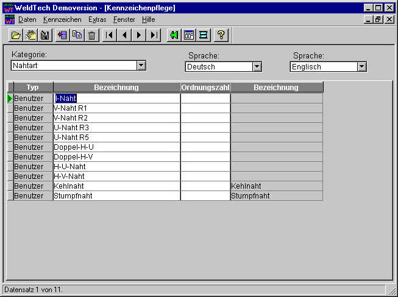
Task: Click the question mark help icon
Action: [x=221, y=35]
